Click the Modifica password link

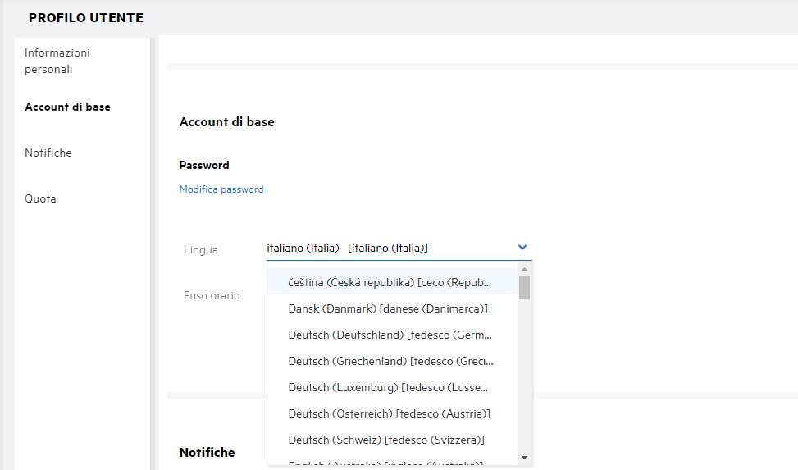[x=221, y=189]
